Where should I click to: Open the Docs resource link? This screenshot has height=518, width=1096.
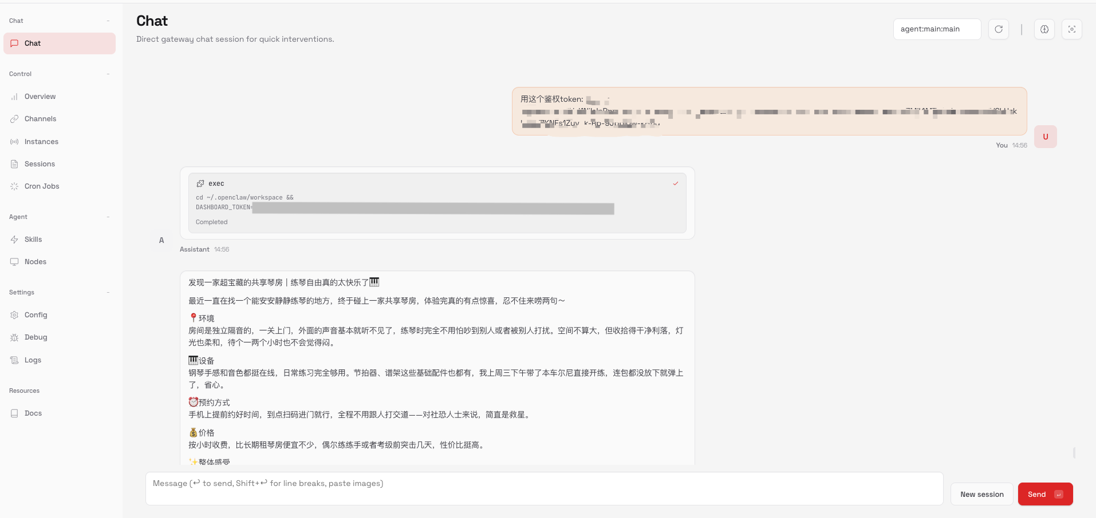(60, 413)
